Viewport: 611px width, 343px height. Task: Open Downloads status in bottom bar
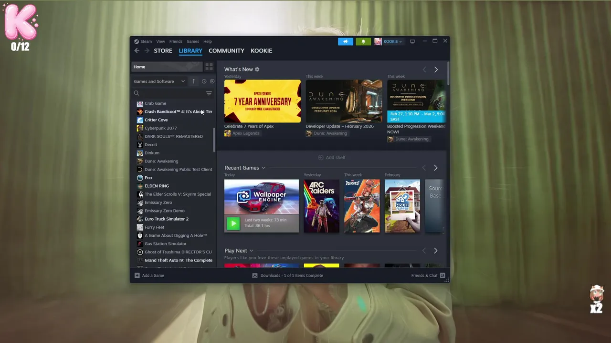coord(287,275)
